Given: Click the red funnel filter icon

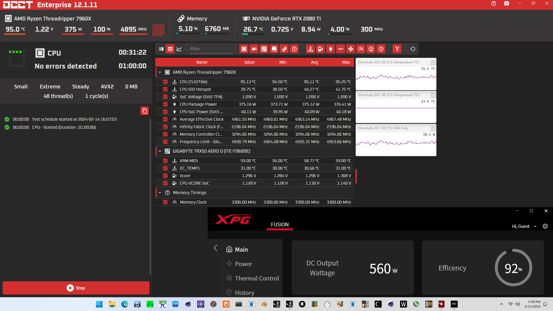Looking at the screenshot, I should click(x=397, y=49).
